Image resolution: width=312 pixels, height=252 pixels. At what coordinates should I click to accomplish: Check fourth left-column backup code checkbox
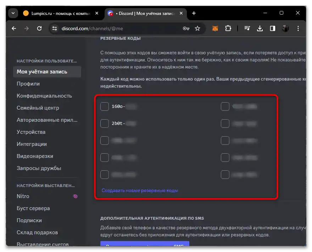[x=105, y=158]
